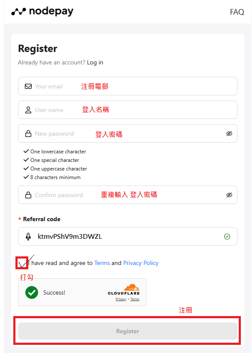Viewport: 252px width, 353px height.
Task: Click the rocket icon in Referral code field
Action: [28, 237]
